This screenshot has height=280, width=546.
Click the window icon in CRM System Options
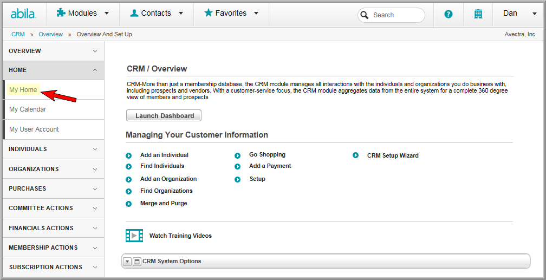[137, 262]
